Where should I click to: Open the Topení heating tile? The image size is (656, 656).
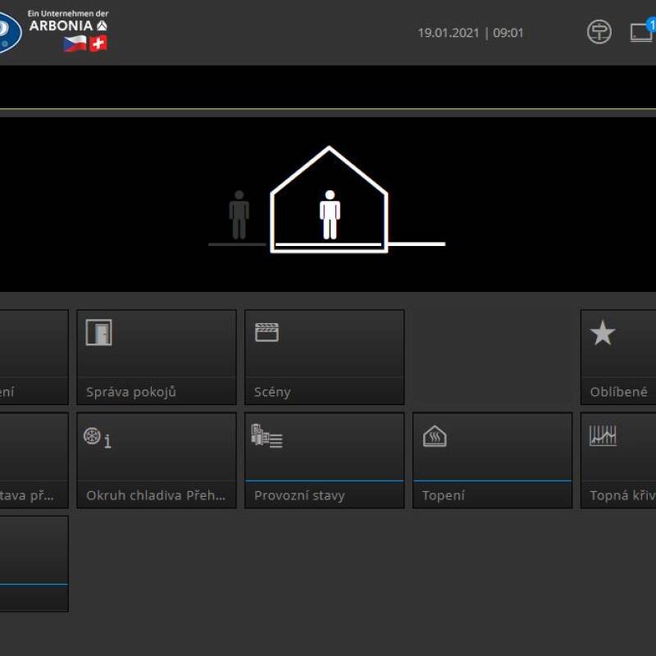493,460
